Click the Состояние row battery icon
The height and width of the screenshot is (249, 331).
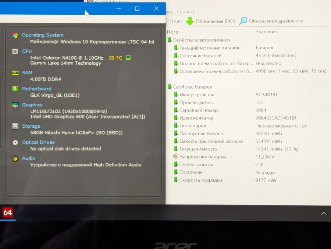pyautogui.click(x=176, y=172)
